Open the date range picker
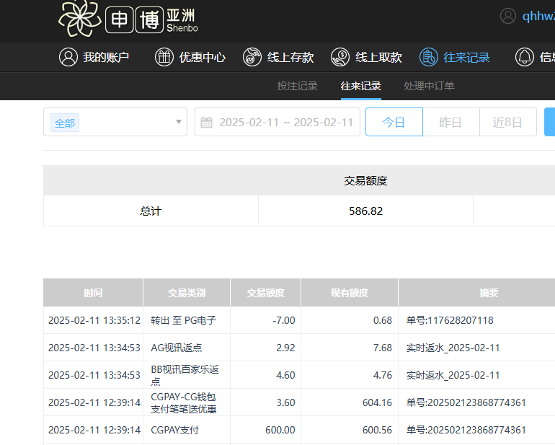The height and width of the screenshot is (445, 555). click(285, 123)
